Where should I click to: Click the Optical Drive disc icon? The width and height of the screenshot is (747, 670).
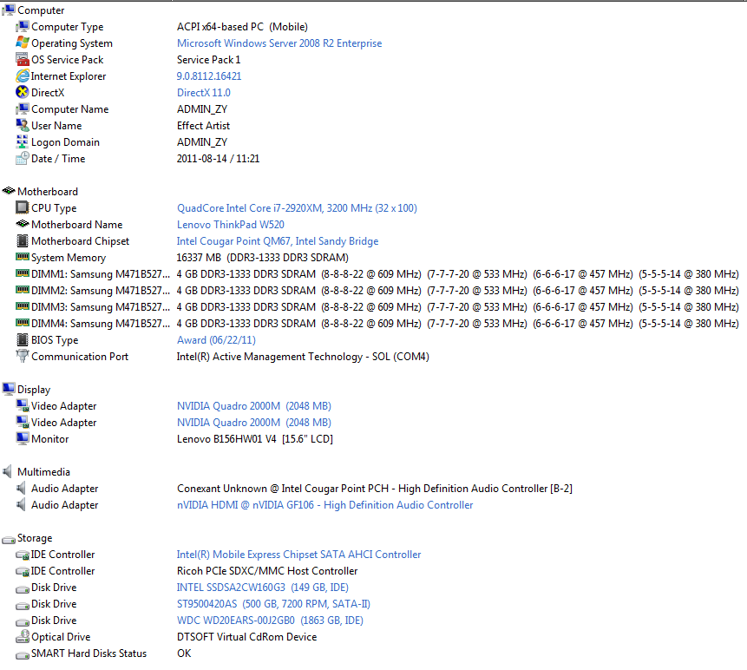pyautogui.click(x=23, y=637)
